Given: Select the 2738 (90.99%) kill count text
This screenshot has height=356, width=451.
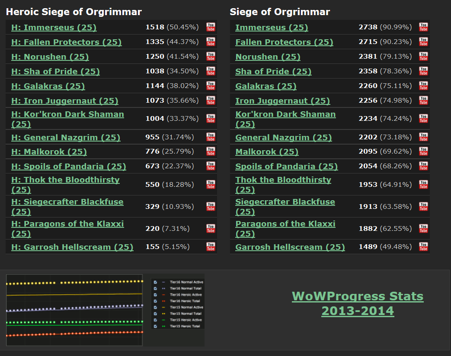Looking at the screenshot, I should point(385,27).
